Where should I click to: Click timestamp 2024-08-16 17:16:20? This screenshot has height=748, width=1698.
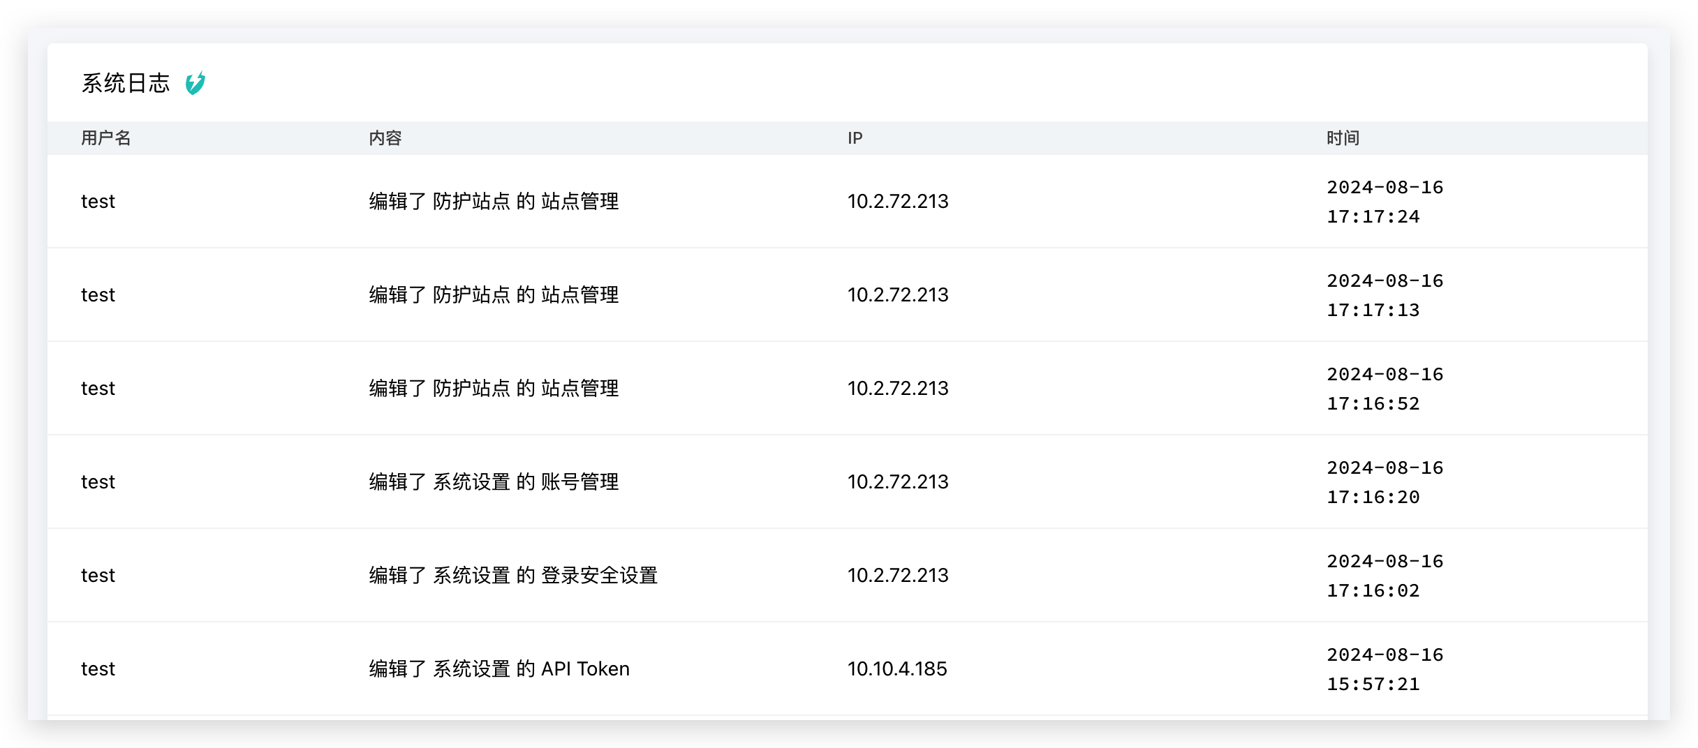1385,482
